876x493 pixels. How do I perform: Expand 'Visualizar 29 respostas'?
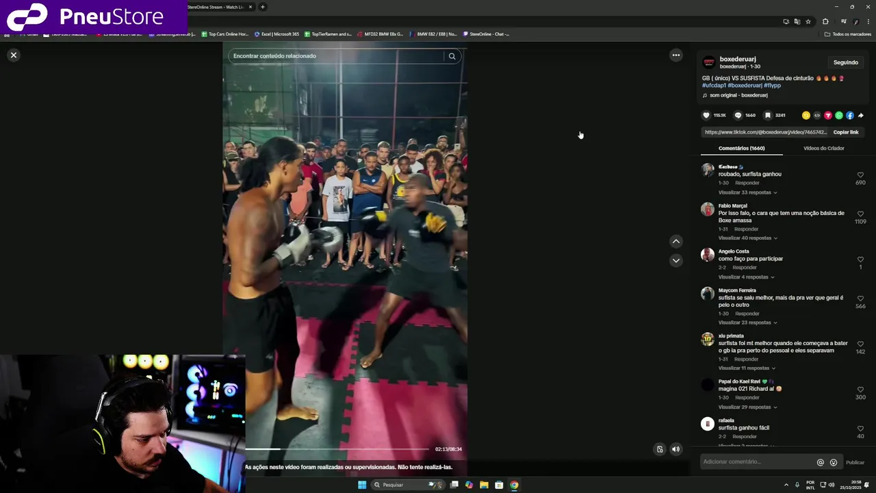coord(747,407)
